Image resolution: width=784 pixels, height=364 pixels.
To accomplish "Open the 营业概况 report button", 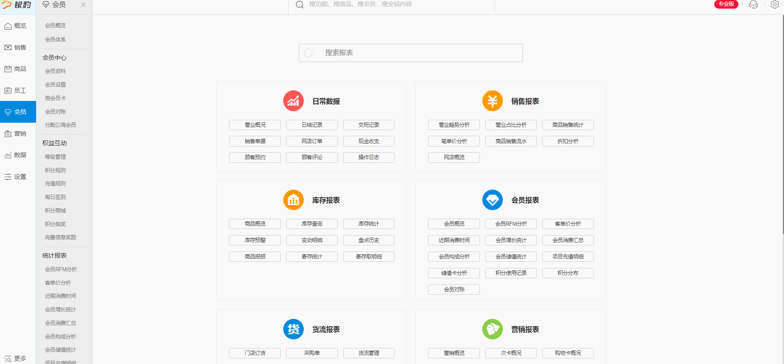I will coord(255,125).
